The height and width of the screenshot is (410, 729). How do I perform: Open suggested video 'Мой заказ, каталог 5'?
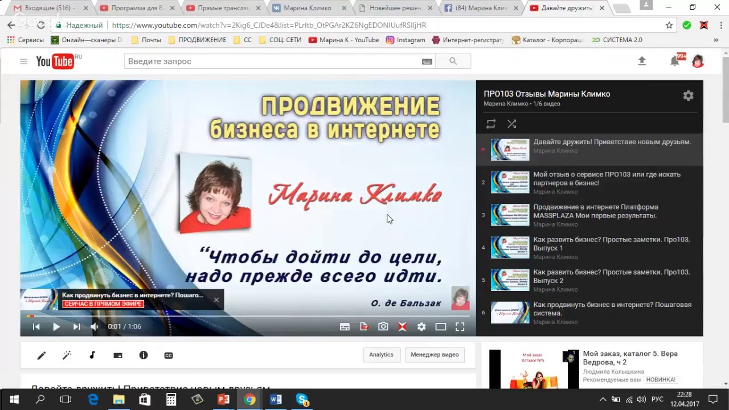pos(630,358)
